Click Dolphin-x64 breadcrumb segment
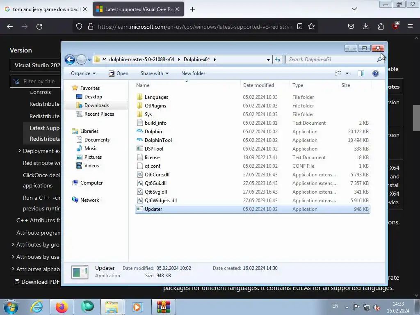 [196, 59]
